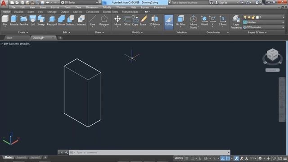Toggle MODEL space button in status bar
288x162 pixels.
(x=179, y=158)
